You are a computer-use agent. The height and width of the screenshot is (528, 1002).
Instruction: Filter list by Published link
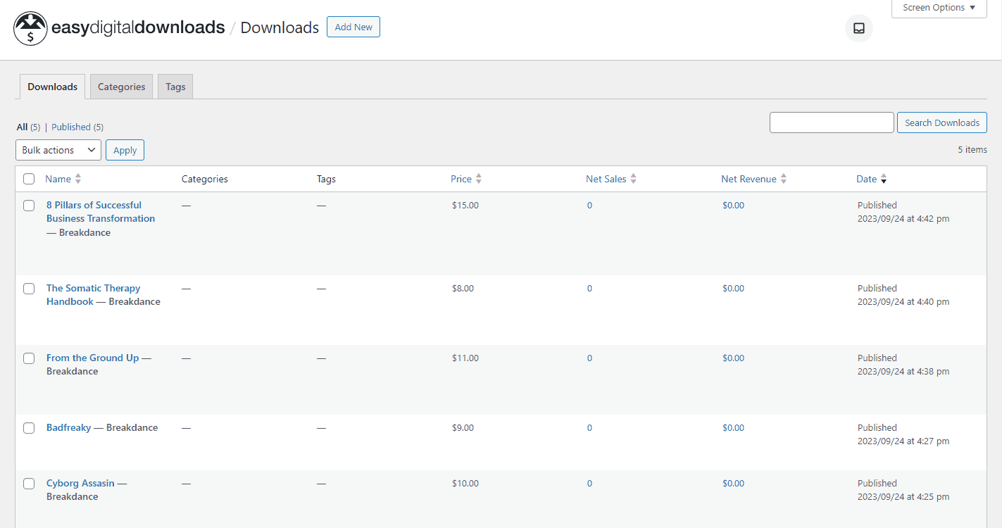[71, 127]
